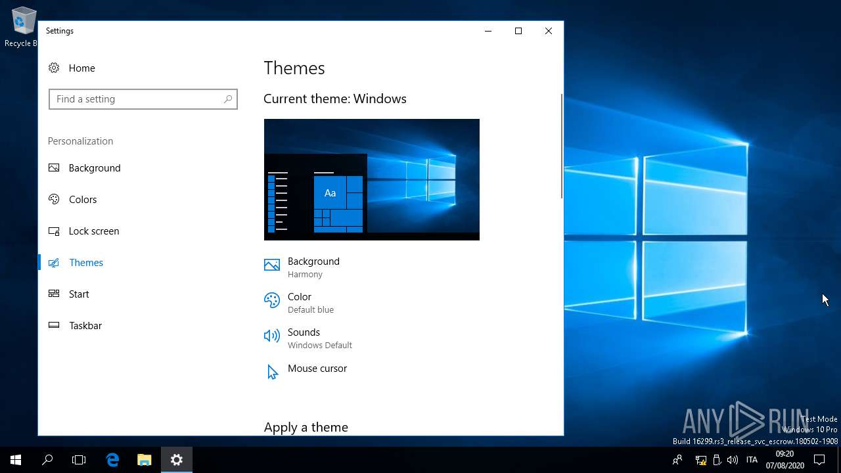Open the Lock screen settings page
This screenshot has width=841, height=473.
click(x=143, y=231)
